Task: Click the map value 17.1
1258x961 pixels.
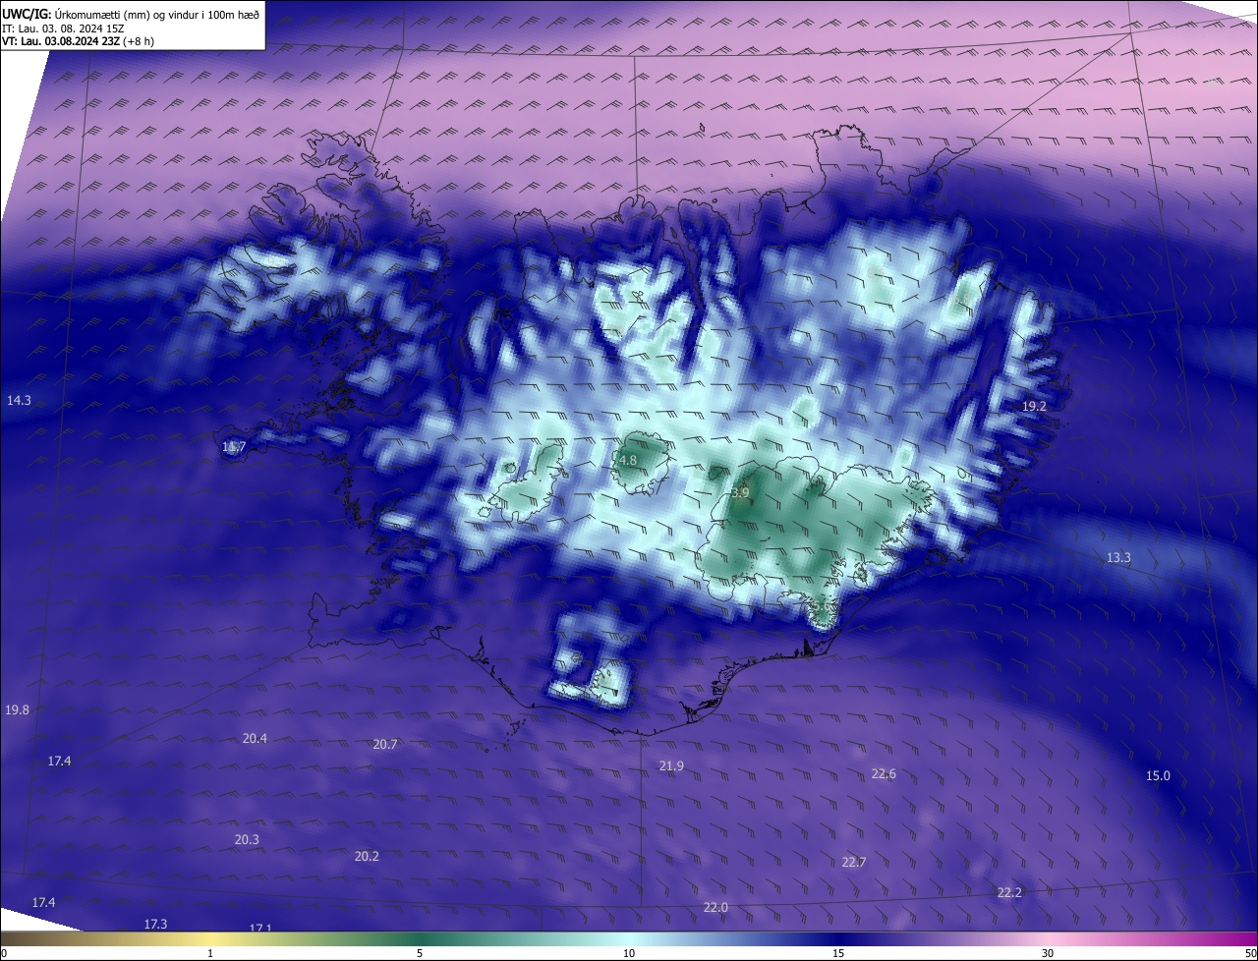Action: coord(260,928)
